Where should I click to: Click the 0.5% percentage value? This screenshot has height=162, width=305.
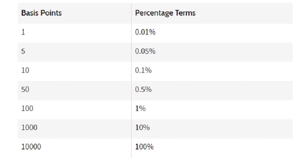[x=143, y=90]
